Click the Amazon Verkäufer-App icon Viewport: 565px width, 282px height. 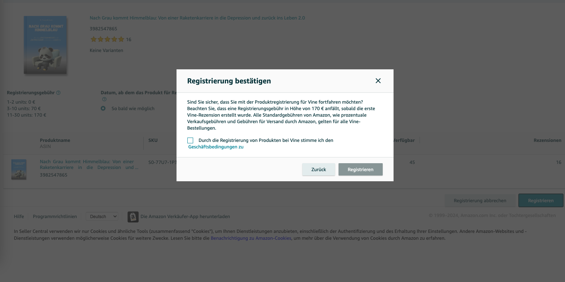tap(133, 217)
